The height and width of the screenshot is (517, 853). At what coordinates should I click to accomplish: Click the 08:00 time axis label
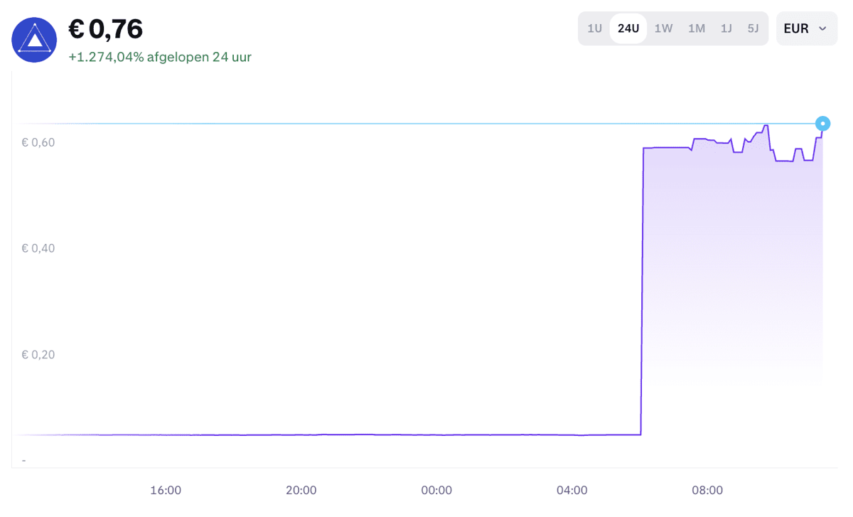[x=707, y=490]
